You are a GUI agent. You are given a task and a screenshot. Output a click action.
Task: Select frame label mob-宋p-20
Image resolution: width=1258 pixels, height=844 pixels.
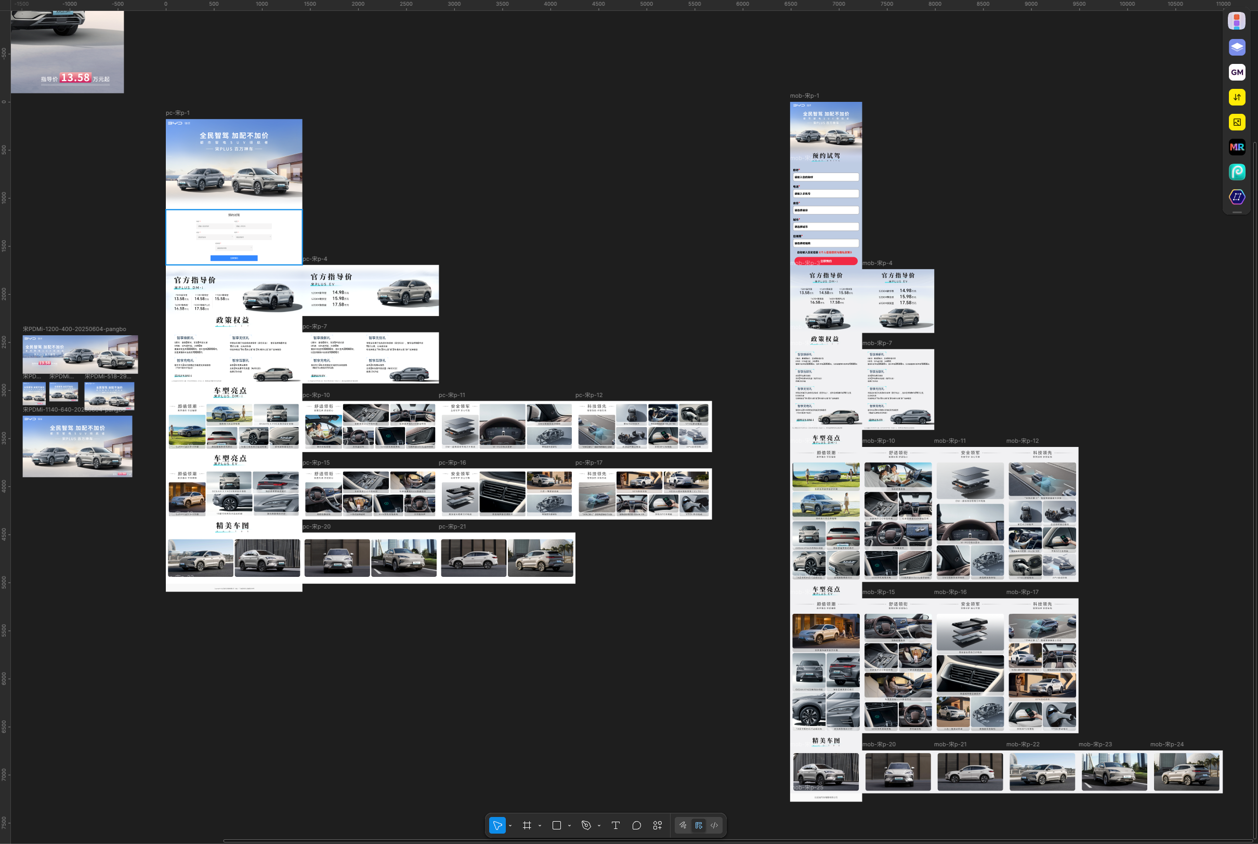(879, 744)
